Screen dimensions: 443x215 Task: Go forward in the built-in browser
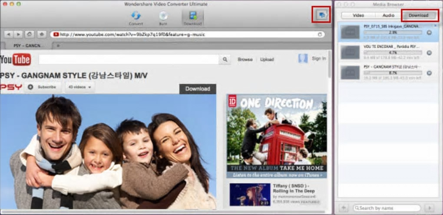[x=18, y=34]
